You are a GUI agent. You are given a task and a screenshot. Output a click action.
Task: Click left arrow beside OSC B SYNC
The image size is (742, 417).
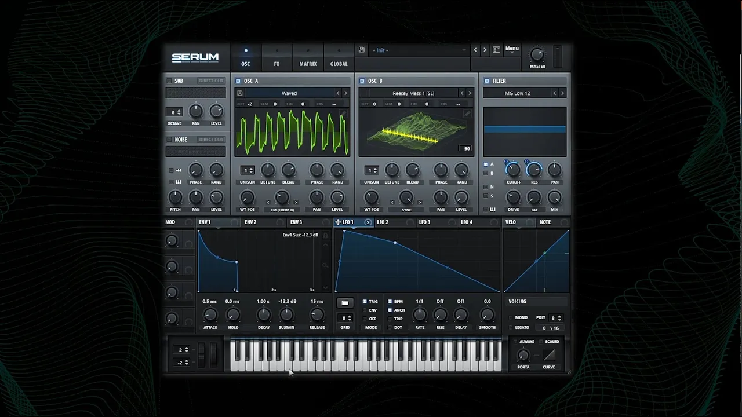click(392, 202)
